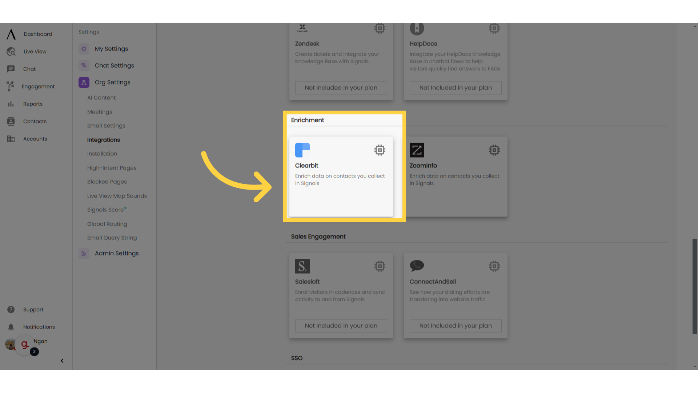Click the Clearbit integration settings gear icon
Screen dimensions: 698x393
click(380, 150)
